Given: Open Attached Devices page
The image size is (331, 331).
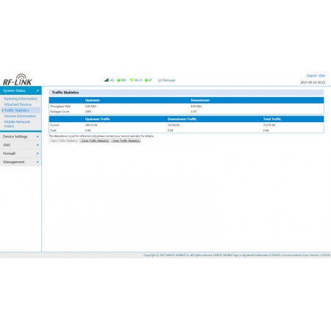Looking at the screenshot, I should [18, 104].
